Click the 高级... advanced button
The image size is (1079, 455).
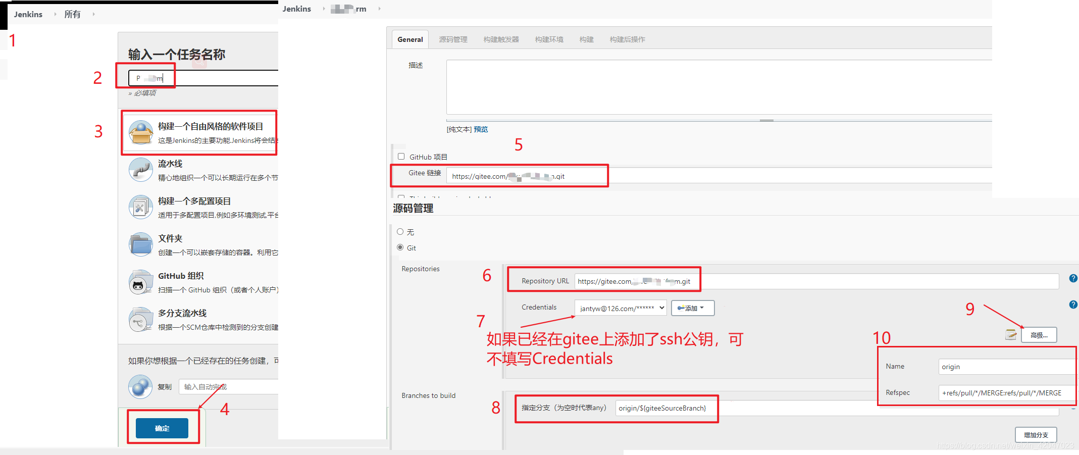coord(1039,335)
